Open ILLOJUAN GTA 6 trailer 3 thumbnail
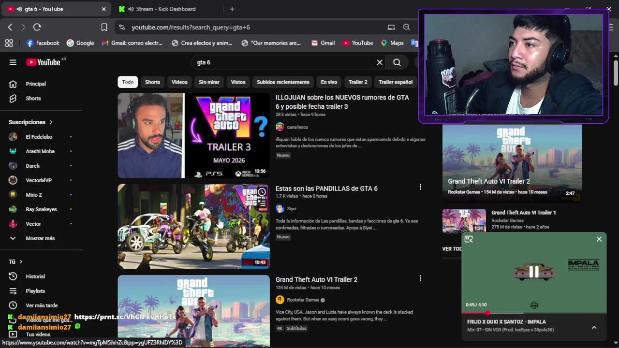Viewport: 619px width, 348px height. (x=193, y=135)
